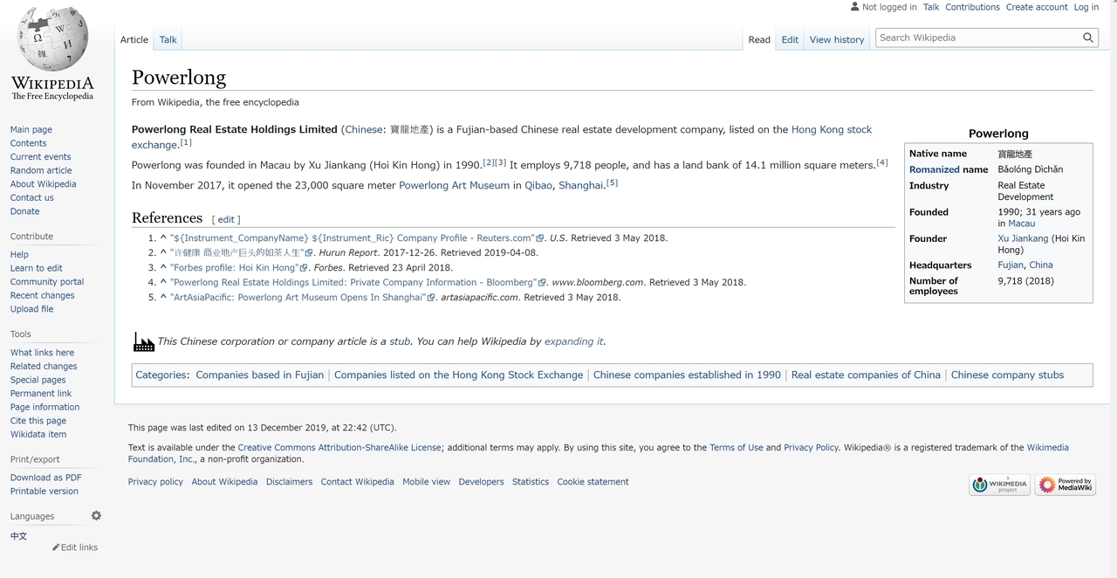This screenshot has height=578, width=1117.
Task: Click Xu Jiankang in the infobox
Action: pos(1023,238)
